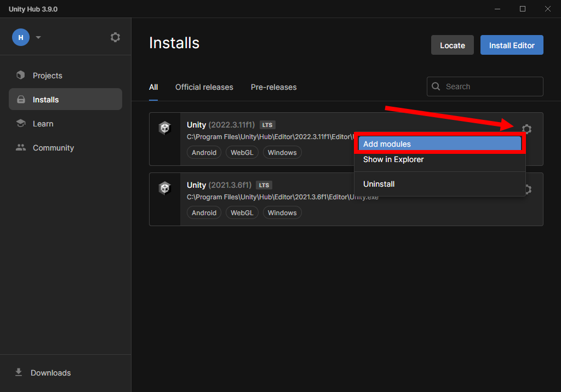Click Unity 2022.3.11f1 editor logo icon
The image size is (561, 392).
[164, 128]
